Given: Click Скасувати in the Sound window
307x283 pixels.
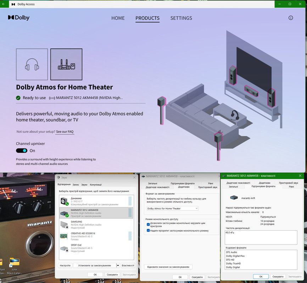Looking at the screenshot, I should click(x=112, y=275).
